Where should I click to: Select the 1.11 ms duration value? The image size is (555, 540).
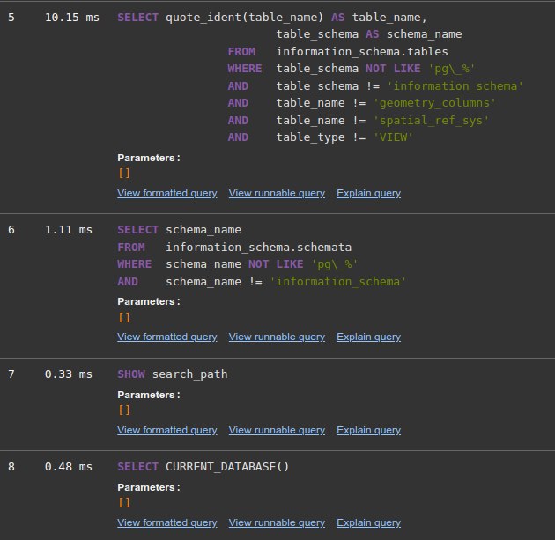(x=69, y=230)
